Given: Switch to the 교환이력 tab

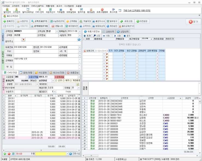Looking at the screenshot, I should (x=108, y=32).
